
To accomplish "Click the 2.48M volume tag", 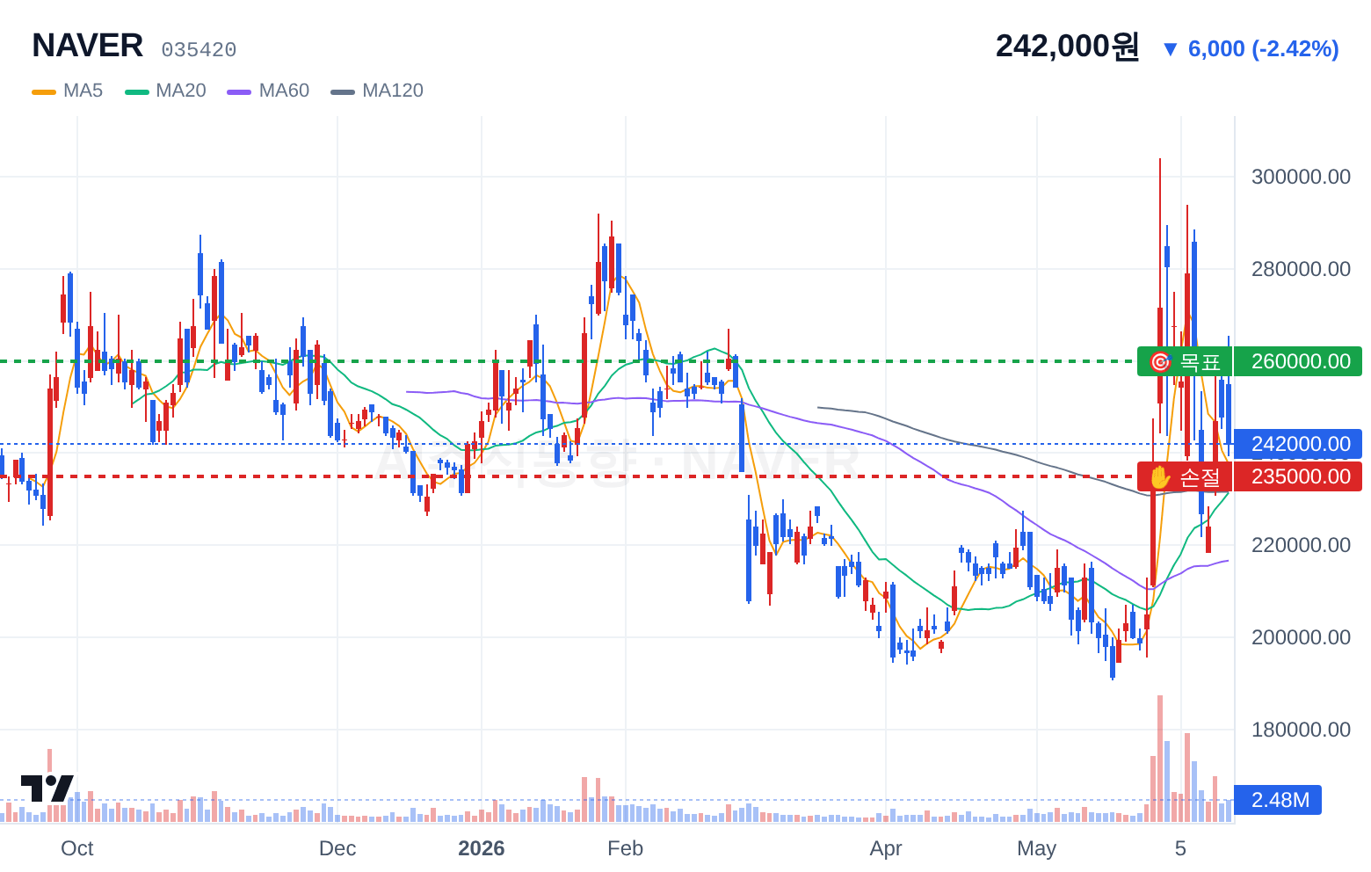I will click(1278, 800).
